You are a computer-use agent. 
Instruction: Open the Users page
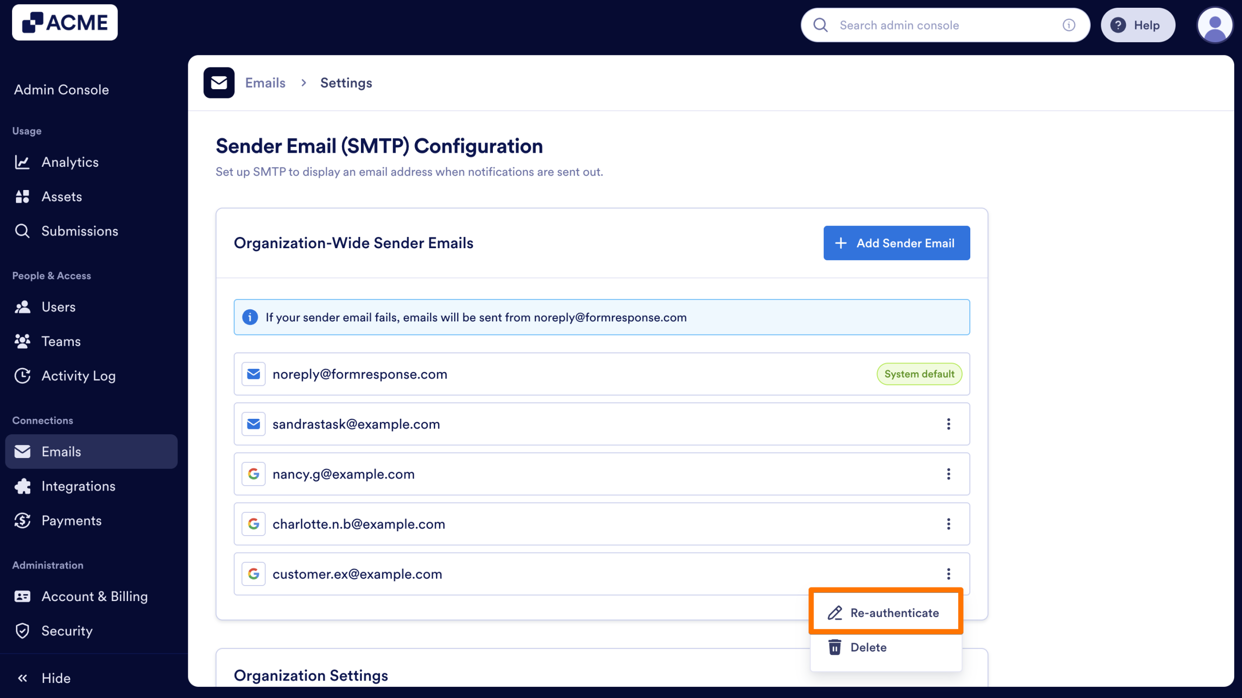(58, 306)
